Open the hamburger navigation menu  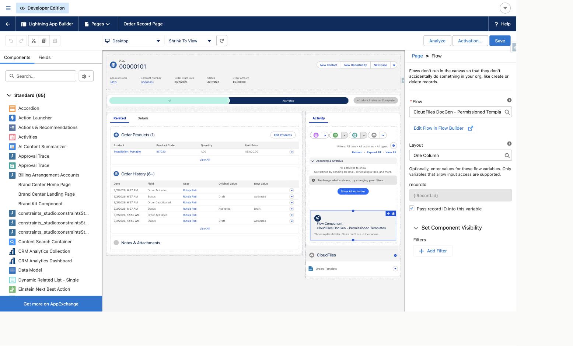(8, 8)
